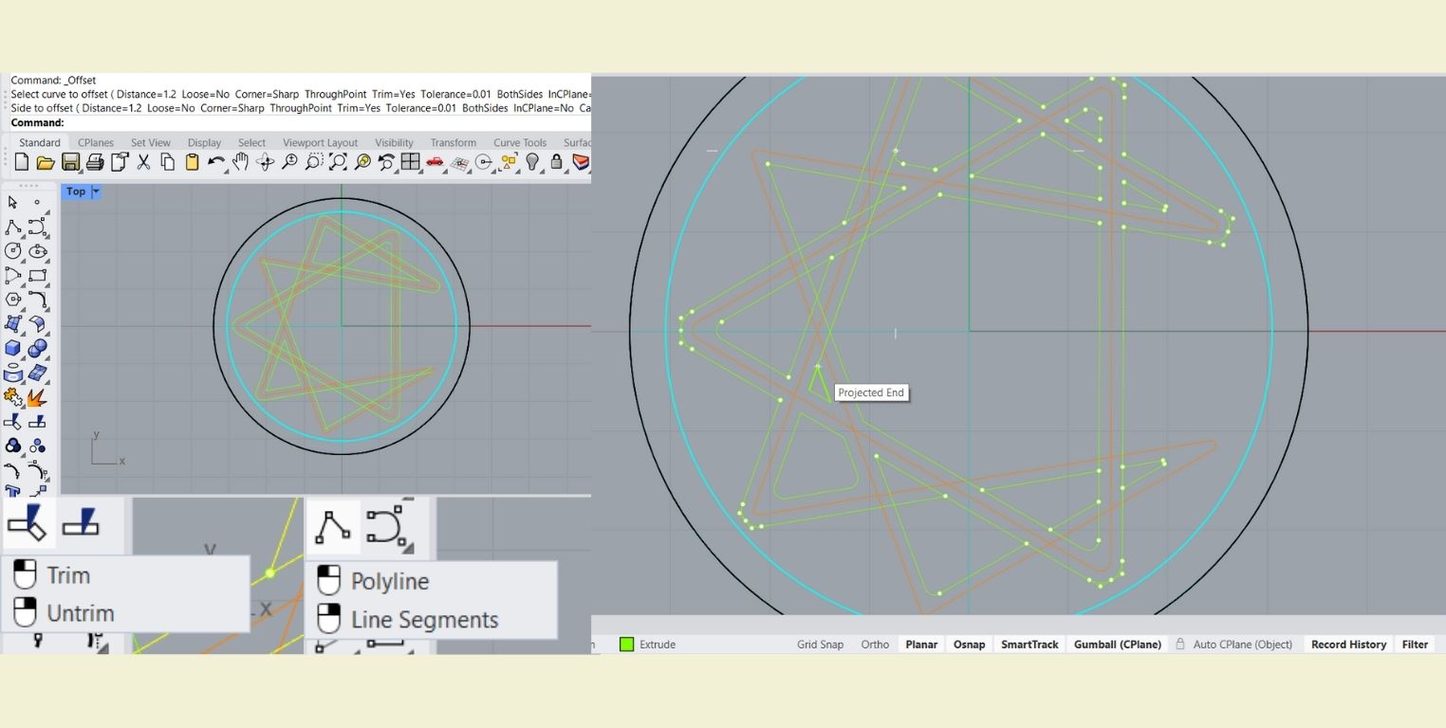Toggle Record History in status bar
Viewport: 1446px width, 728px height.
1348,645
